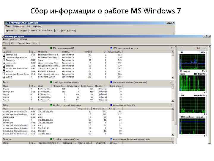Check the Системные прерывания checkbox
This screenshot has width=214, height=161.
4,58
